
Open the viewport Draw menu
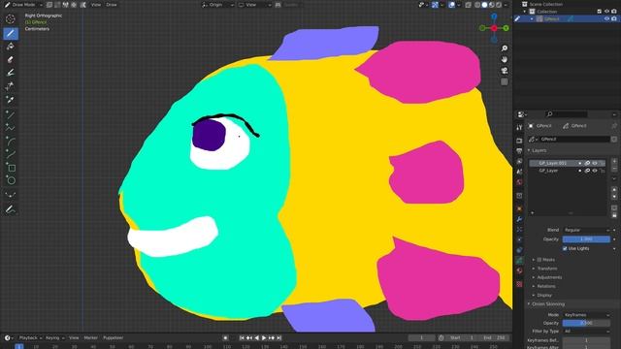[112, 5]
